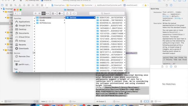Switch Finder to icon view
The width and height of the screenshot is (188, 106).
pyautogui.click(x=36, y=14)
